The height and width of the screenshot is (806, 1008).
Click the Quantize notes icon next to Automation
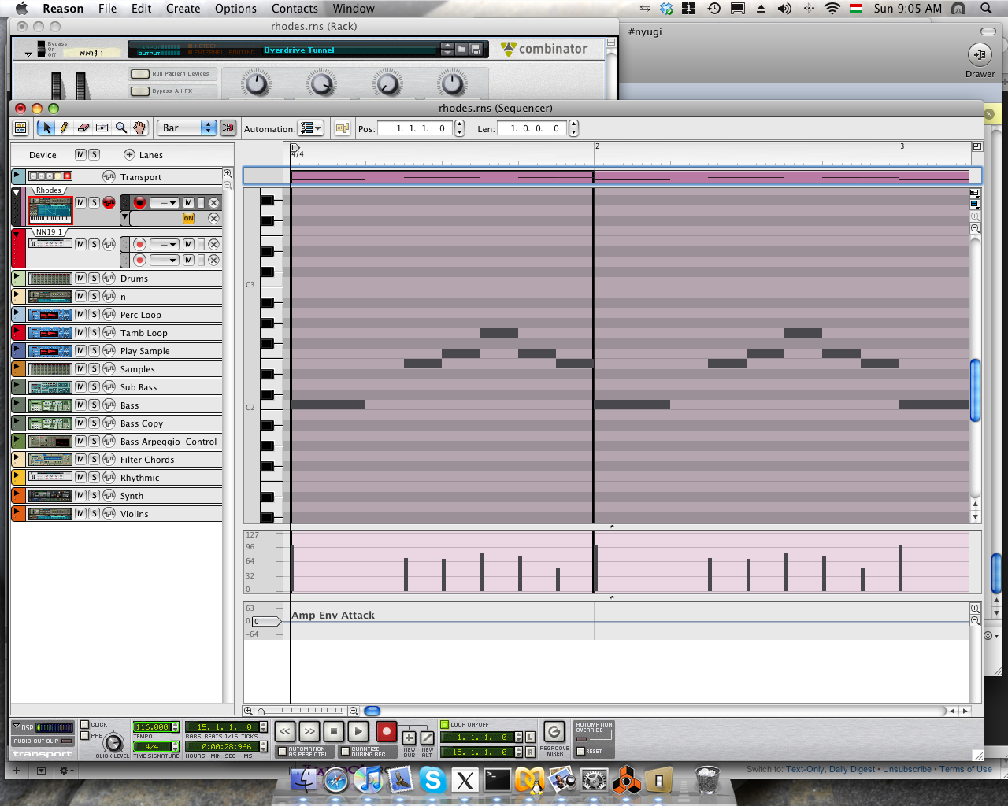(342, 128)
